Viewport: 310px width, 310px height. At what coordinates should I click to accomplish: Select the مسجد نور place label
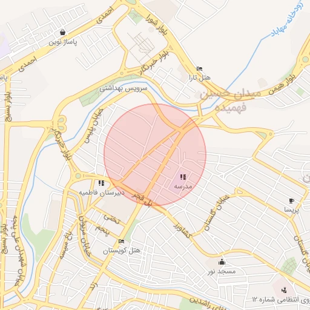222,272
